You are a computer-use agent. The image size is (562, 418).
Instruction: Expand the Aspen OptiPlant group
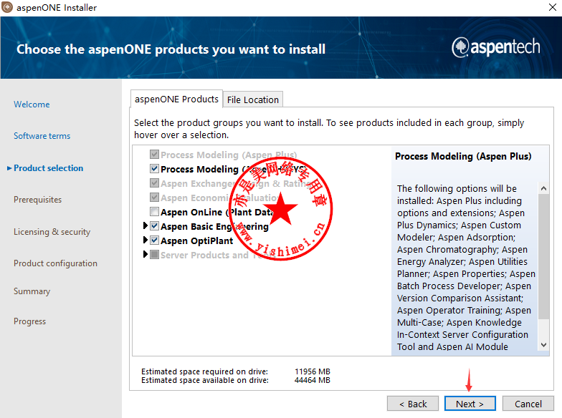(145, 240)
